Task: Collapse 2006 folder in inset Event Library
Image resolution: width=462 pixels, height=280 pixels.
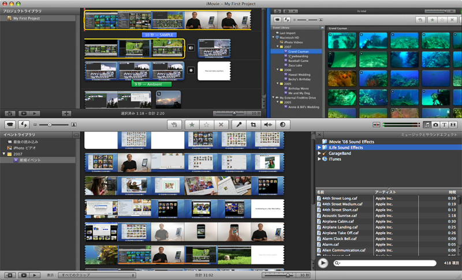Action: click(x=278, y=70)
